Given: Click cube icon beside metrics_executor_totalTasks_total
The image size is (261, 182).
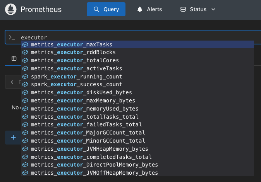Looking at the screenshot, I should [x=25, y=117].
